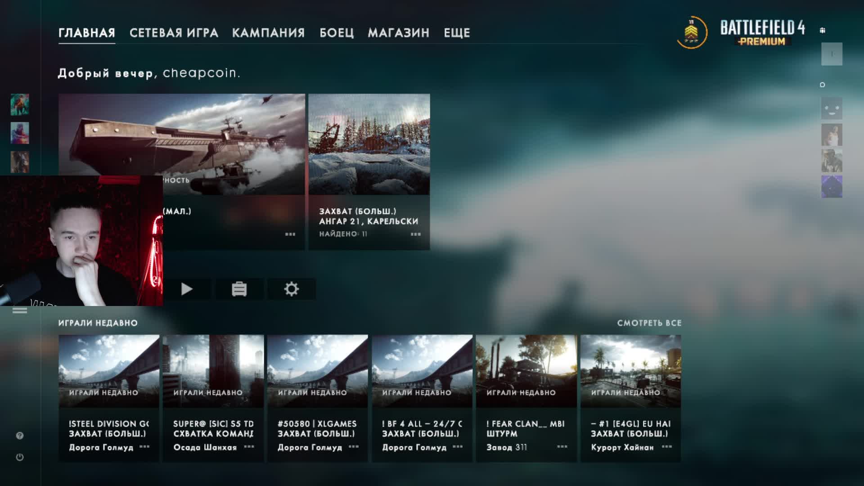
Task: Switch to the Сетевая игра tab
Action: [174, 33]
